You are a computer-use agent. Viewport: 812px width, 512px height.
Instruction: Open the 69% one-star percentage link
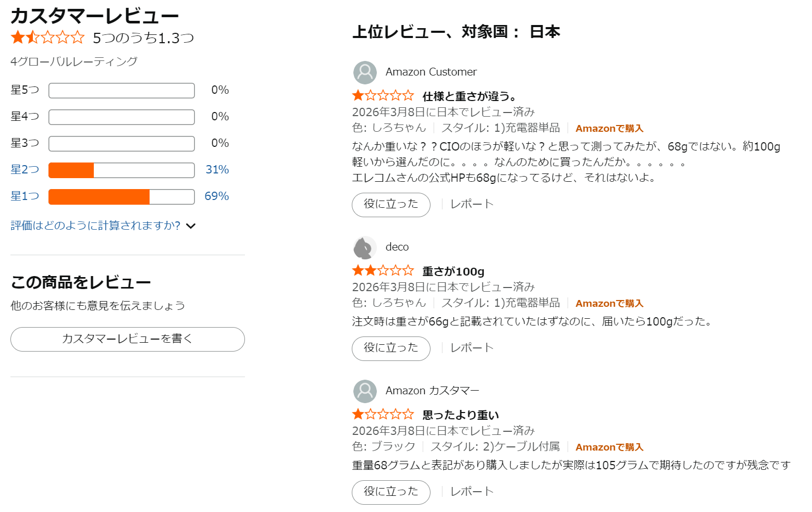217,196
